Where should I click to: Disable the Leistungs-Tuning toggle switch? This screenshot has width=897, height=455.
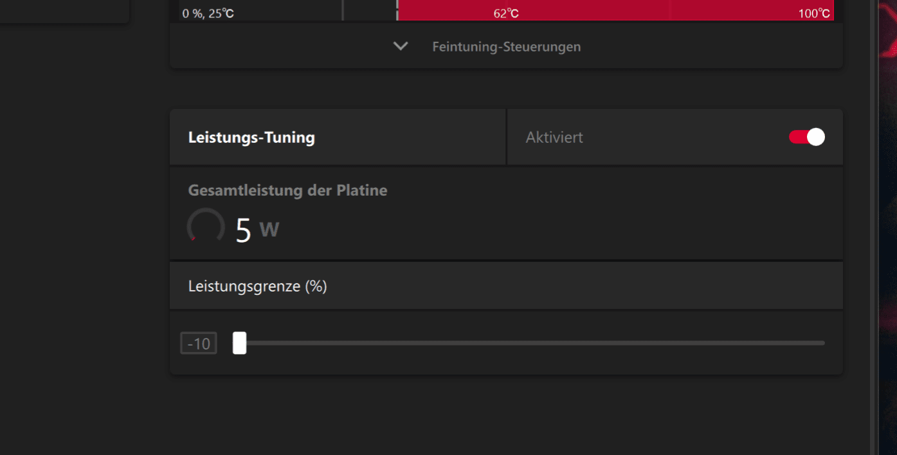click(x=807, y=137)
